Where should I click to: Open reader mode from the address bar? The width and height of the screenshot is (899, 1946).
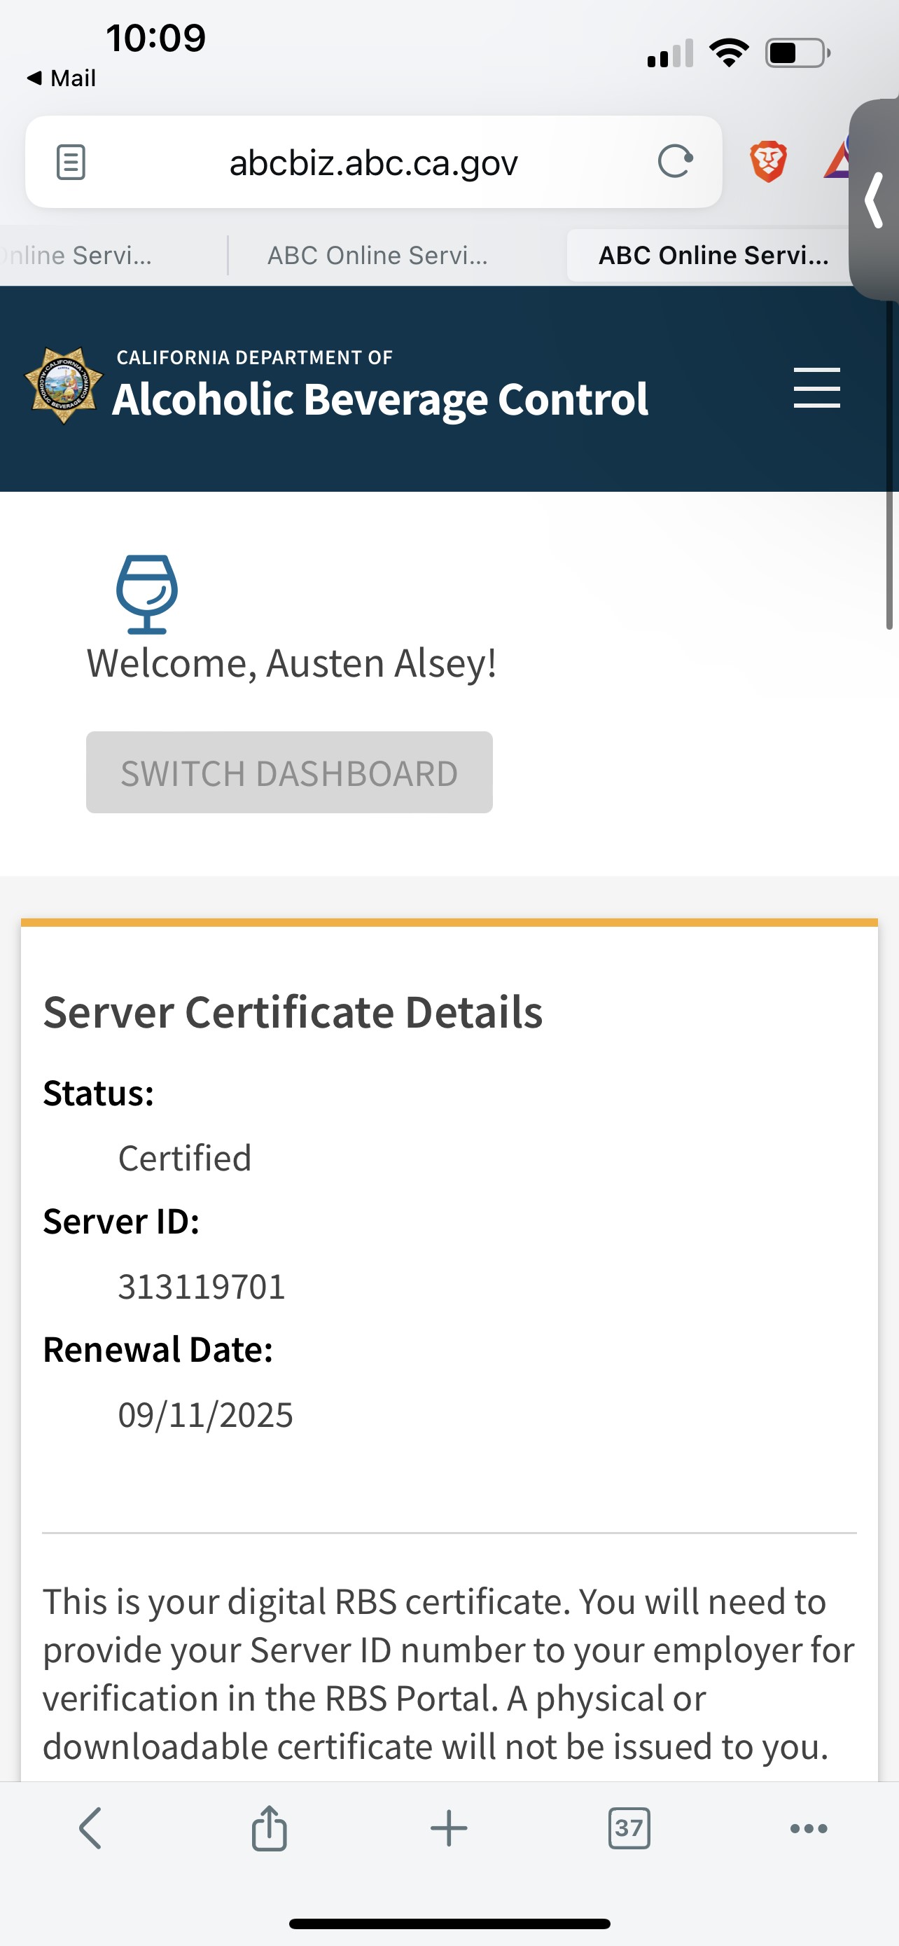[71, 162]
